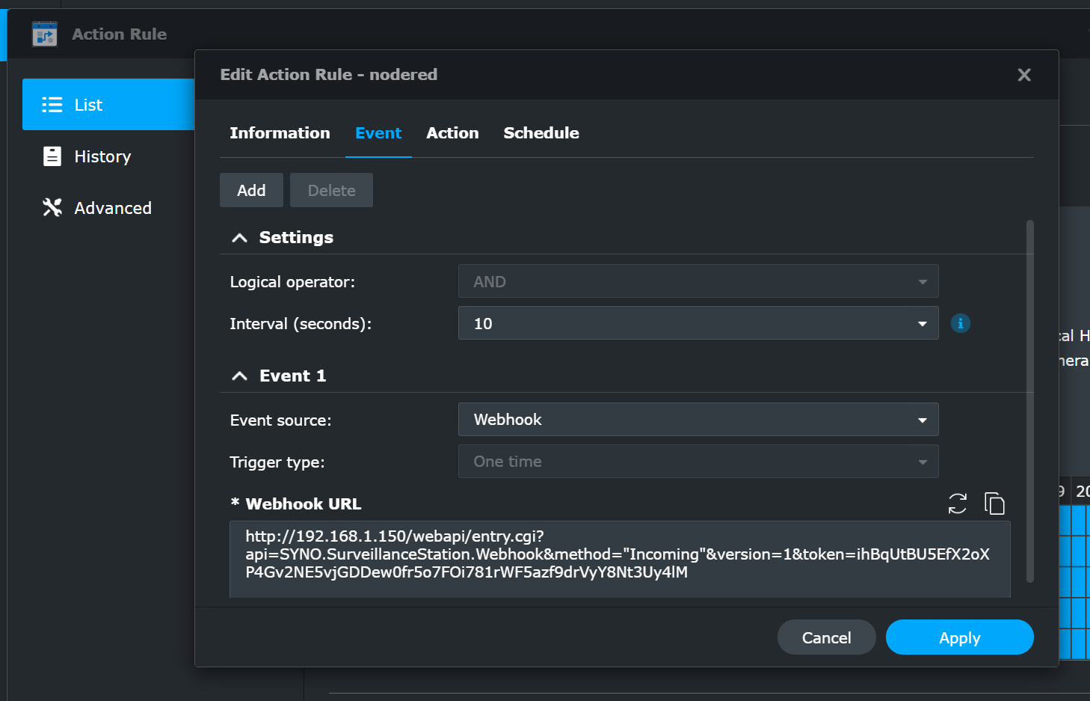Collapse the Settings section
This screenshot has width=1090, height=701.
(239, 238)
